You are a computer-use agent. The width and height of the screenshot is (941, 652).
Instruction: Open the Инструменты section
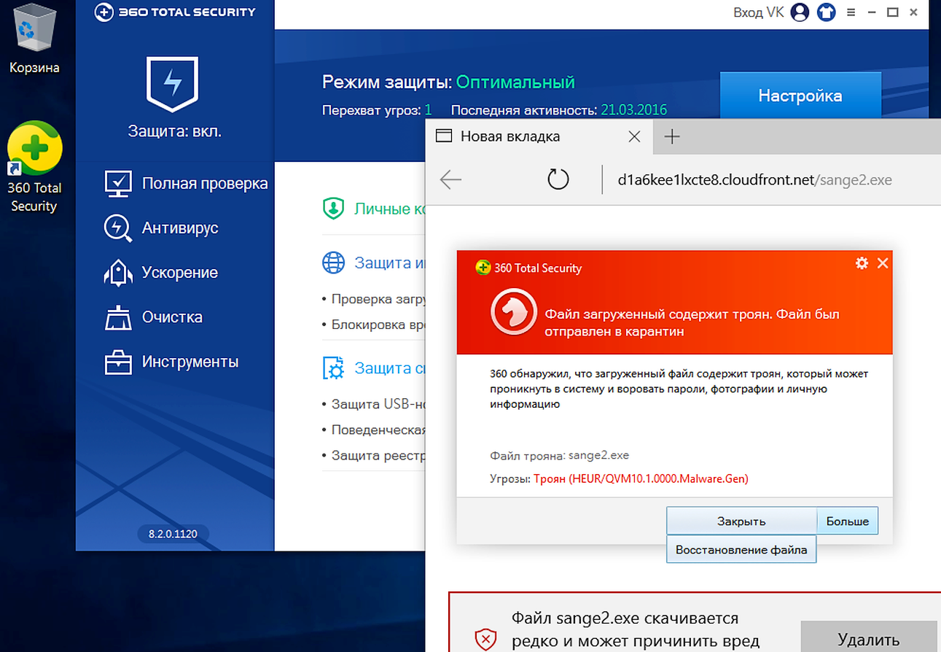click(190, 362)
